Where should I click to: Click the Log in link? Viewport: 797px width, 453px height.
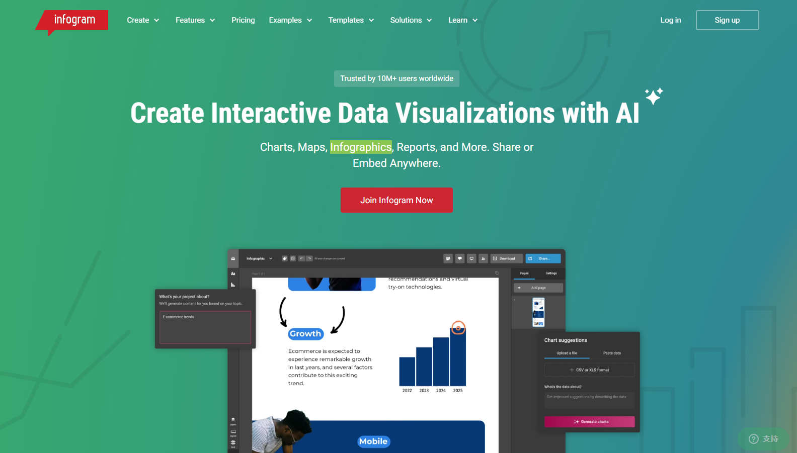[x=670, y=20]
